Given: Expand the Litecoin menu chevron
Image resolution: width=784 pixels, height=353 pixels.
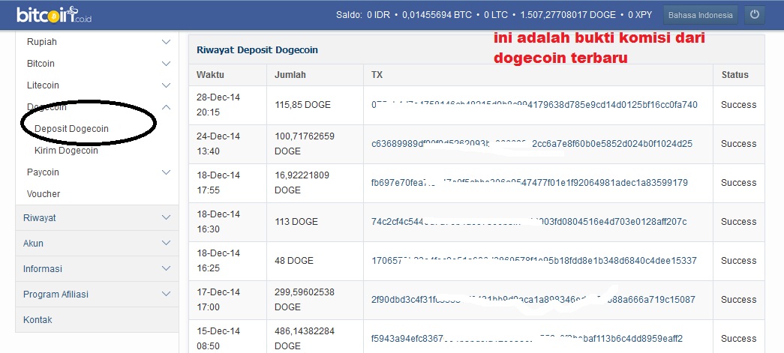Looking at the screenshot, I should (x=167, y=85).
